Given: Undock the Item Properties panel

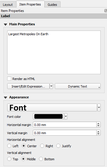Looking at the screenshot, I should (x=106, y=11).
